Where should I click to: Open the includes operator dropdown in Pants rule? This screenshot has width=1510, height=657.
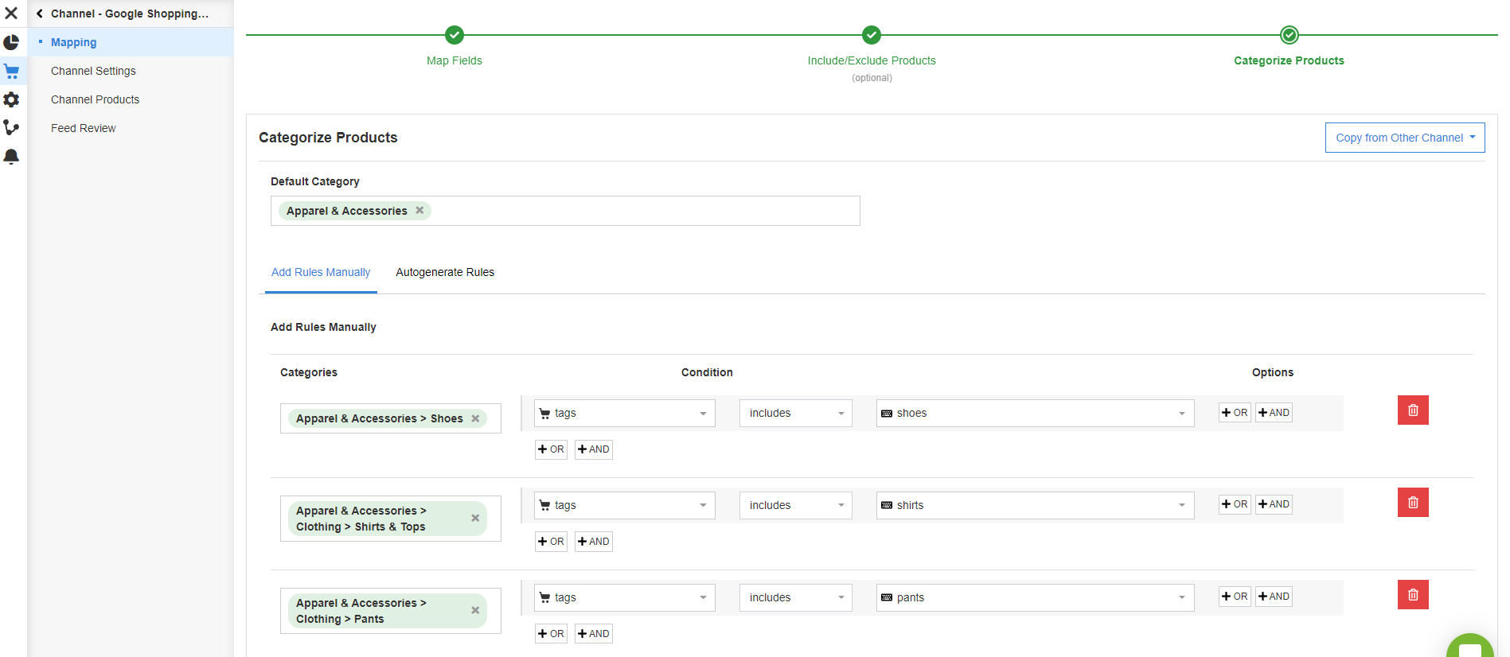[x=796, y=597]
